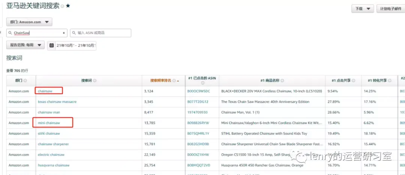Click the 计划电子邮件 button
The image size is (405, 175).
pyautogui.click(x=390, y=9)
